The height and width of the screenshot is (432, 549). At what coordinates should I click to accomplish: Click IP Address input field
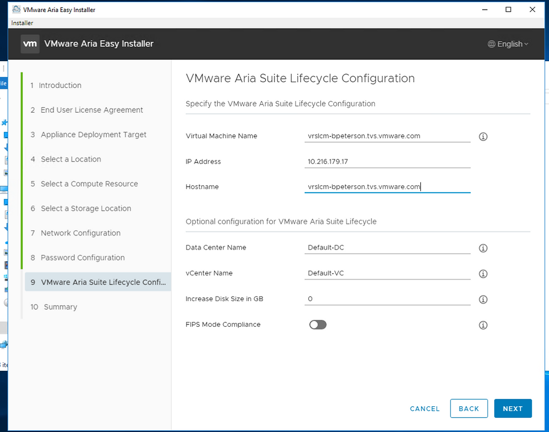(387, 162)
